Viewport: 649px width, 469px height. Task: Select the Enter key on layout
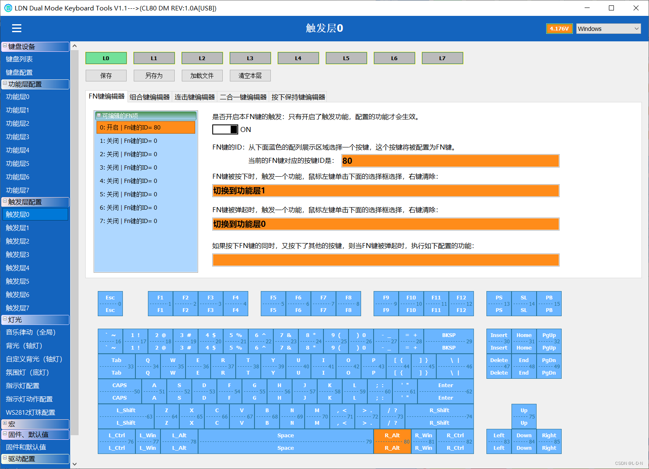445,391
